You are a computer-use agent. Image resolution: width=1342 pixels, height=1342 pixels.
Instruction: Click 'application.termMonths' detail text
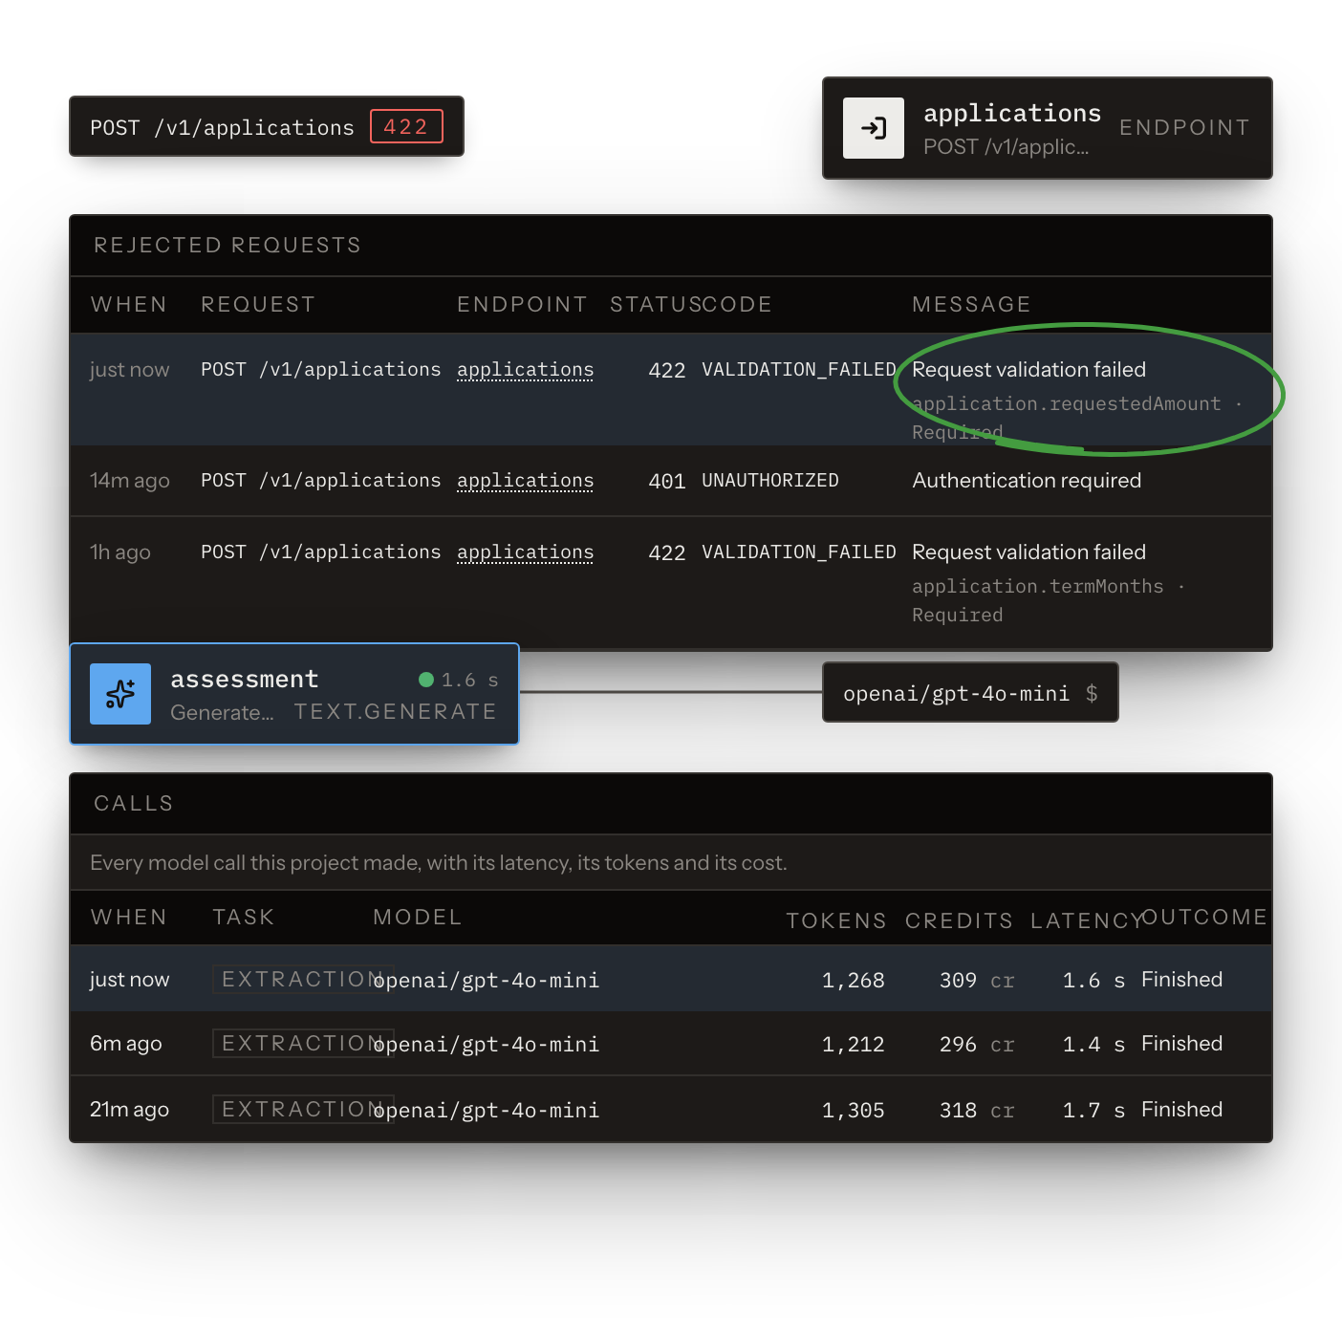pyautogui.click(x=1038, y=586)
